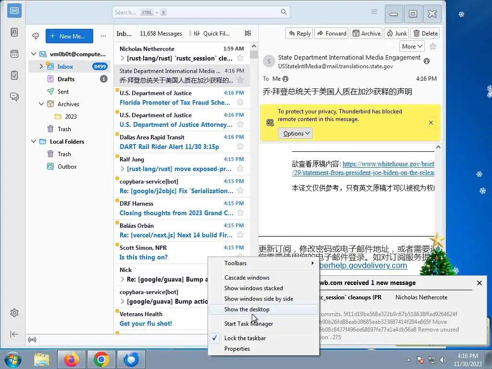Select Start Task Manager

[264, 323]
